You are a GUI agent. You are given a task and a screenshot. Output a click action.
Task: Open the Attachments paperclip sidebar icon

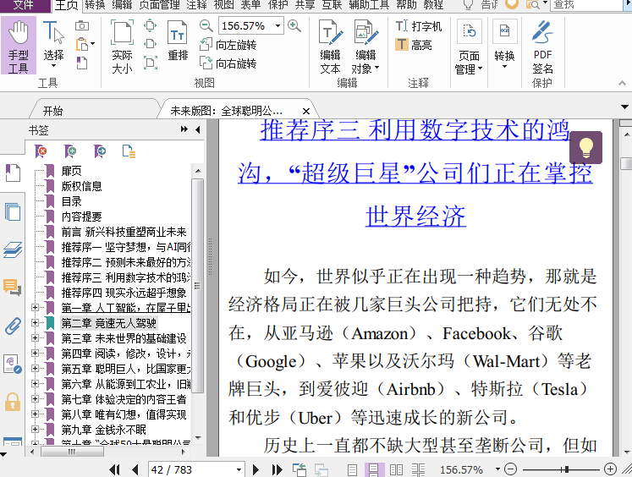click(13, 326)
